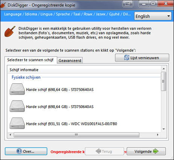Click the shovel icon in the title bar
The height and width of the screenshot is (160, 174).
point(3,5)
